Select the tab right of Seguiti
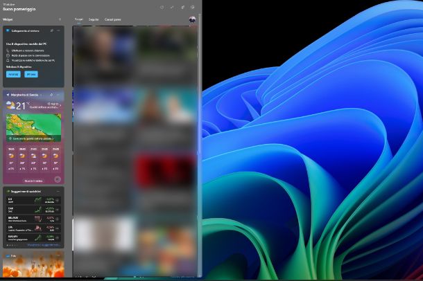Viewport: 423px width, 281px height. pyautogui.click(x=113, y=19)
